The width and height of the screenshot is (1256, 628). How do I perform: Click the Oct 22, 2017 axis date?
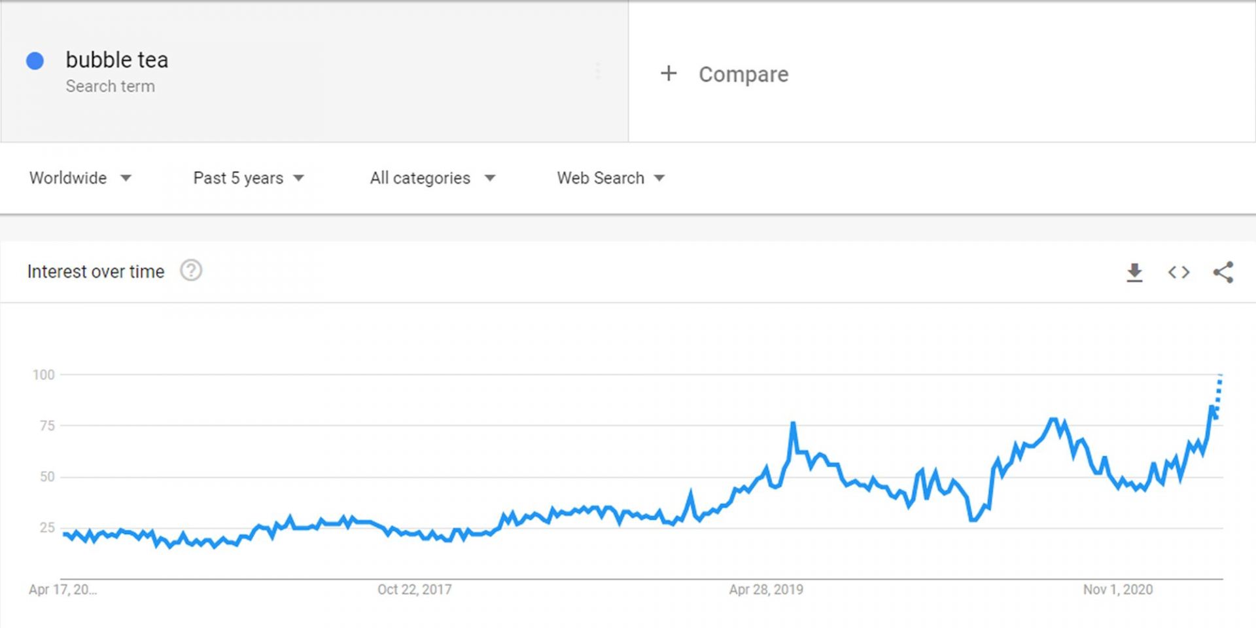point(414,589)
